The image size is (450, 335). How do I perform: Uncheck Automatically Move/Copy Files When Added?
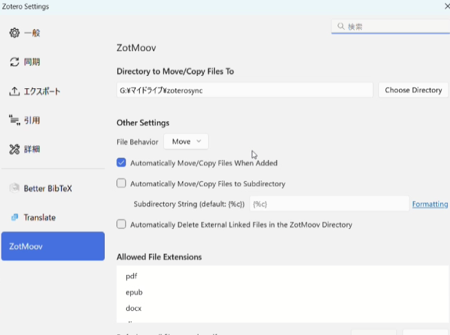click(x=121, y=163)
